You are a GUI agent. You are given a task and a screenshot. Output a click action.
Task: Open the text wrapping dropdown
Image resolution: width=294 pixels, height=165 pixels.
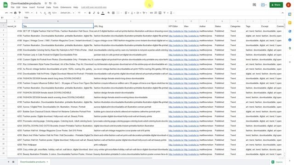139,13
